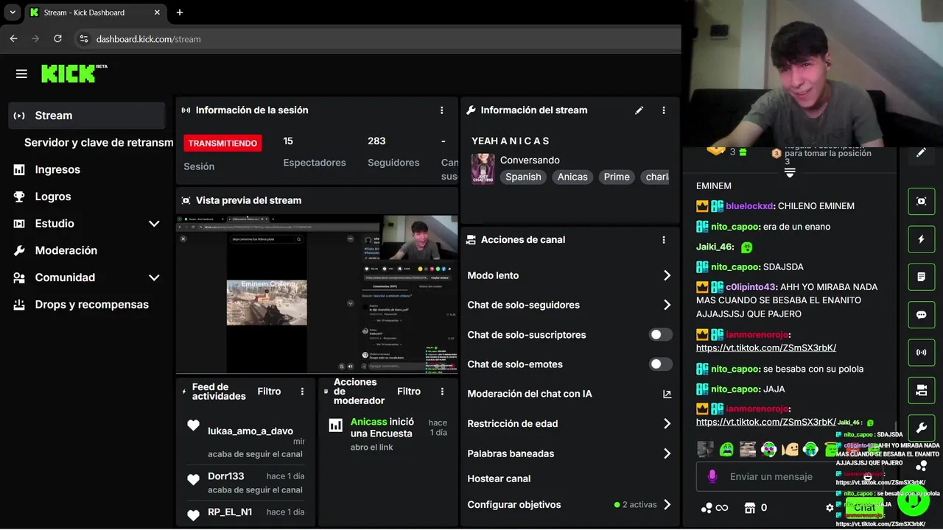Click the poll icon beside Anicass entry
This screenshot has height=530, width=943.
tap(335, 425)
